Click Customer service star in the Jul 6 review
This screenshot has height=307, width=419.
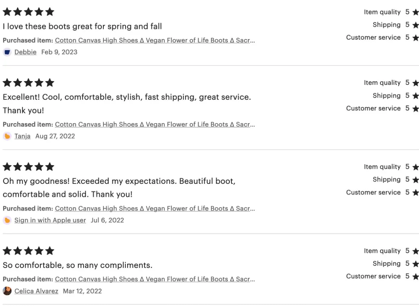pyautogui.click(x=415, y=192)
